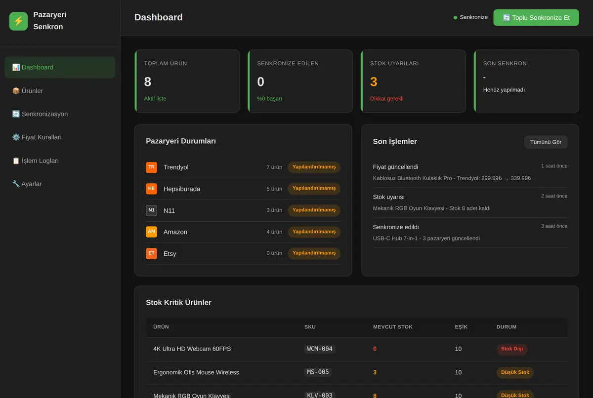This screenshot has width=593, height=398.
Task: Click the Toplu Senkronize Et button
Action: 536,18
